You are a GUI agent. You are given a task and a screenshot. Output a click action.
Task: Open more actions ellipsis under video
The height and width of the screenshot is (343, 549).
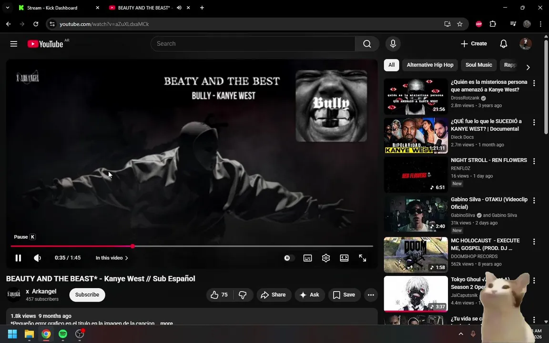(x=371, y=295)
